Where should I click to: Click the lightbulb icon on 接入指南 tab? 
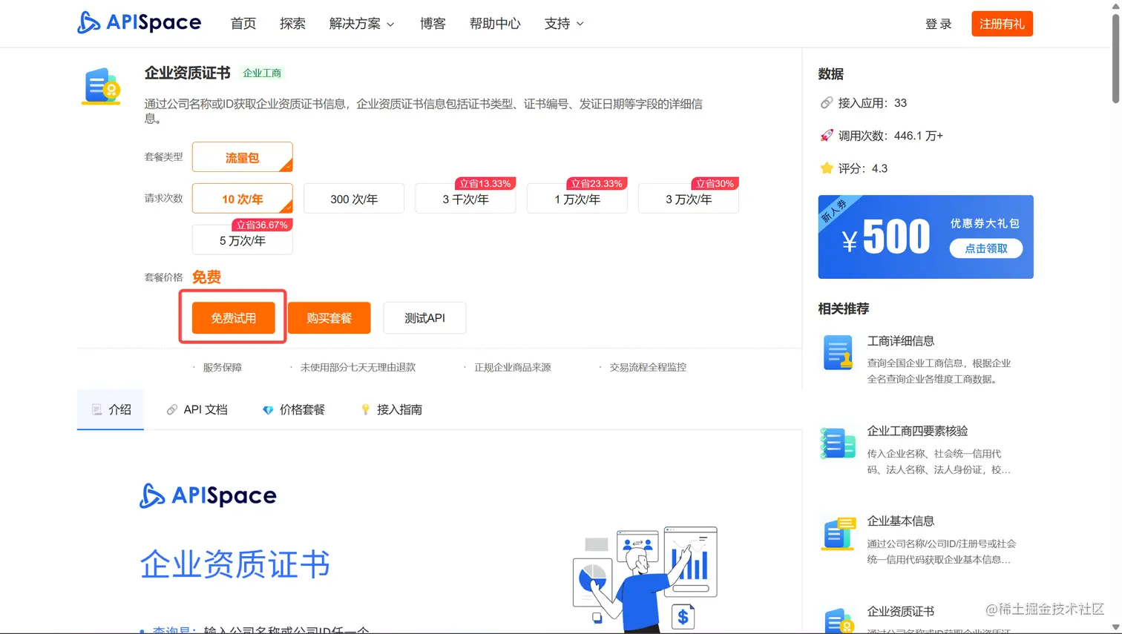tap(365, 409)
